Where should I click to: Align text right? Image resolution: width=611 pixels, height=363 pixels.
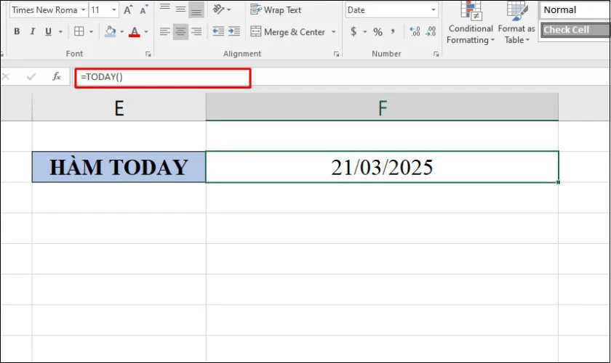196,31
